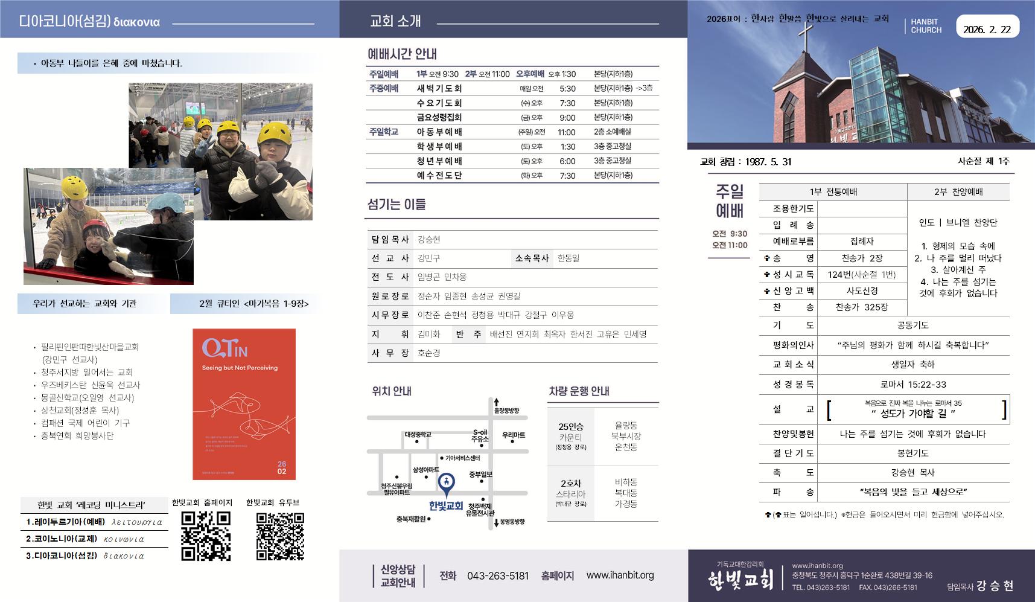Click the 한빛교회 logo in the footer
Viewport: 1035px width, 602px height.
740,580
